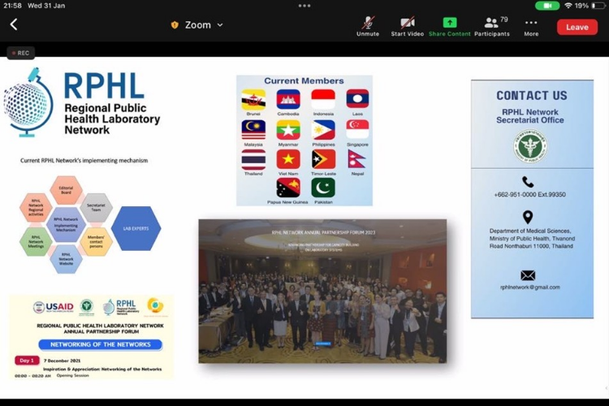Click the LAB EXPERTS blue hexagon
609x406 pixels.
[136, 228]
